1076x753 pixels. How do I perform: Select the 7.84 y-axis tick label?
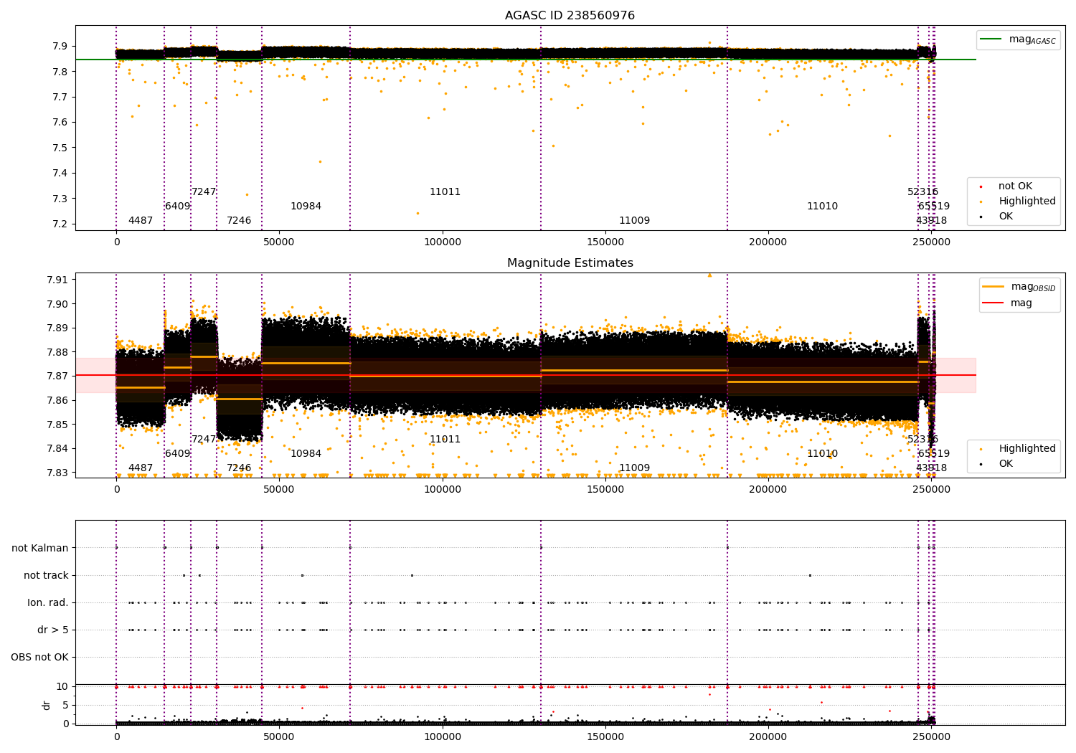(57, 449)
